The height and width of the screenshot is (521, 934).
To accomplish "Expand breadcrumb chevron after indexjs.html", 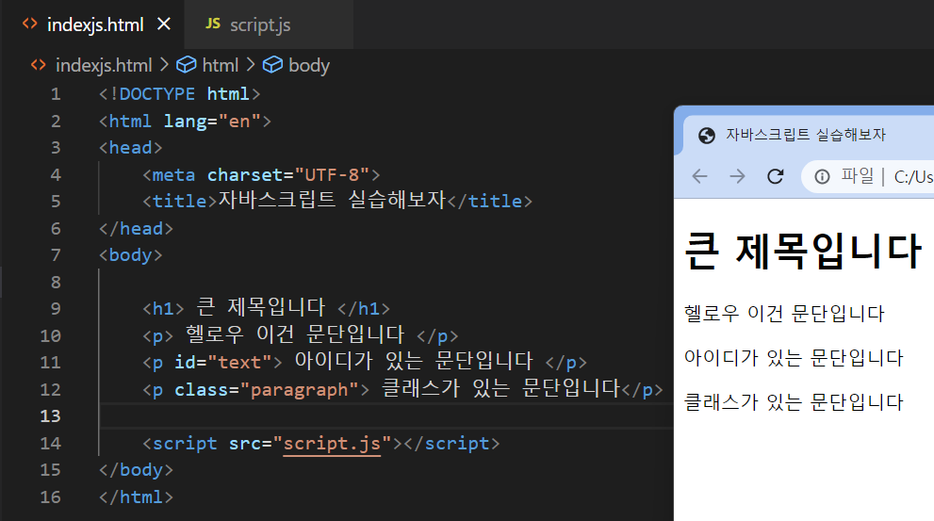I will [x=164, y=64].
